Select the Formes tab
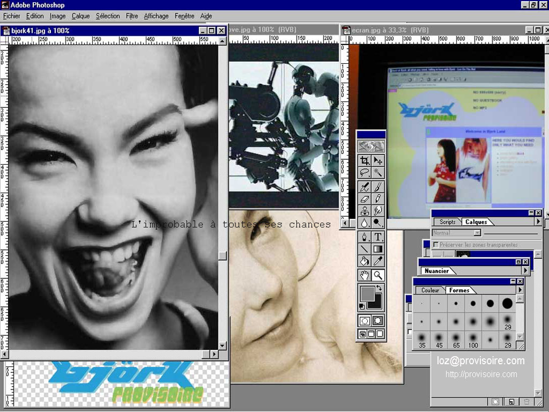Screen dimensions: 549x412 459,290
